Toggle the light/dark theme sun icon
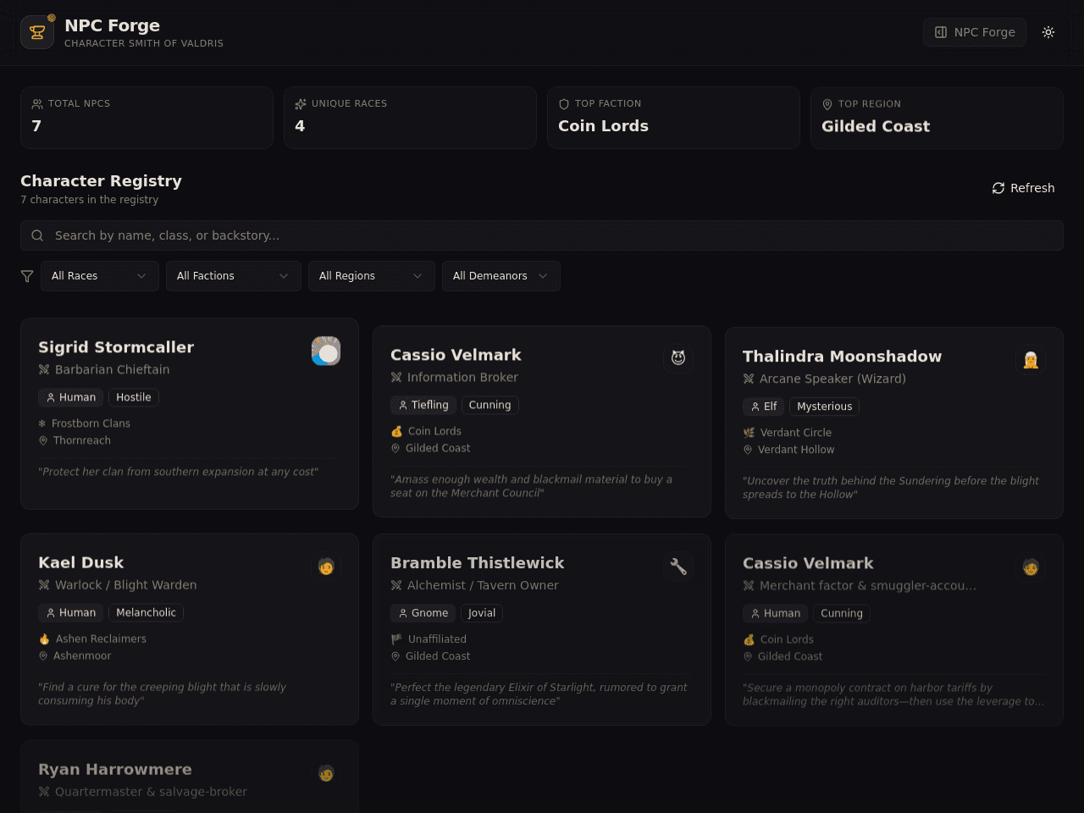The width and height of the screenshot is (1084, 813). click(x=1048, y=32)
